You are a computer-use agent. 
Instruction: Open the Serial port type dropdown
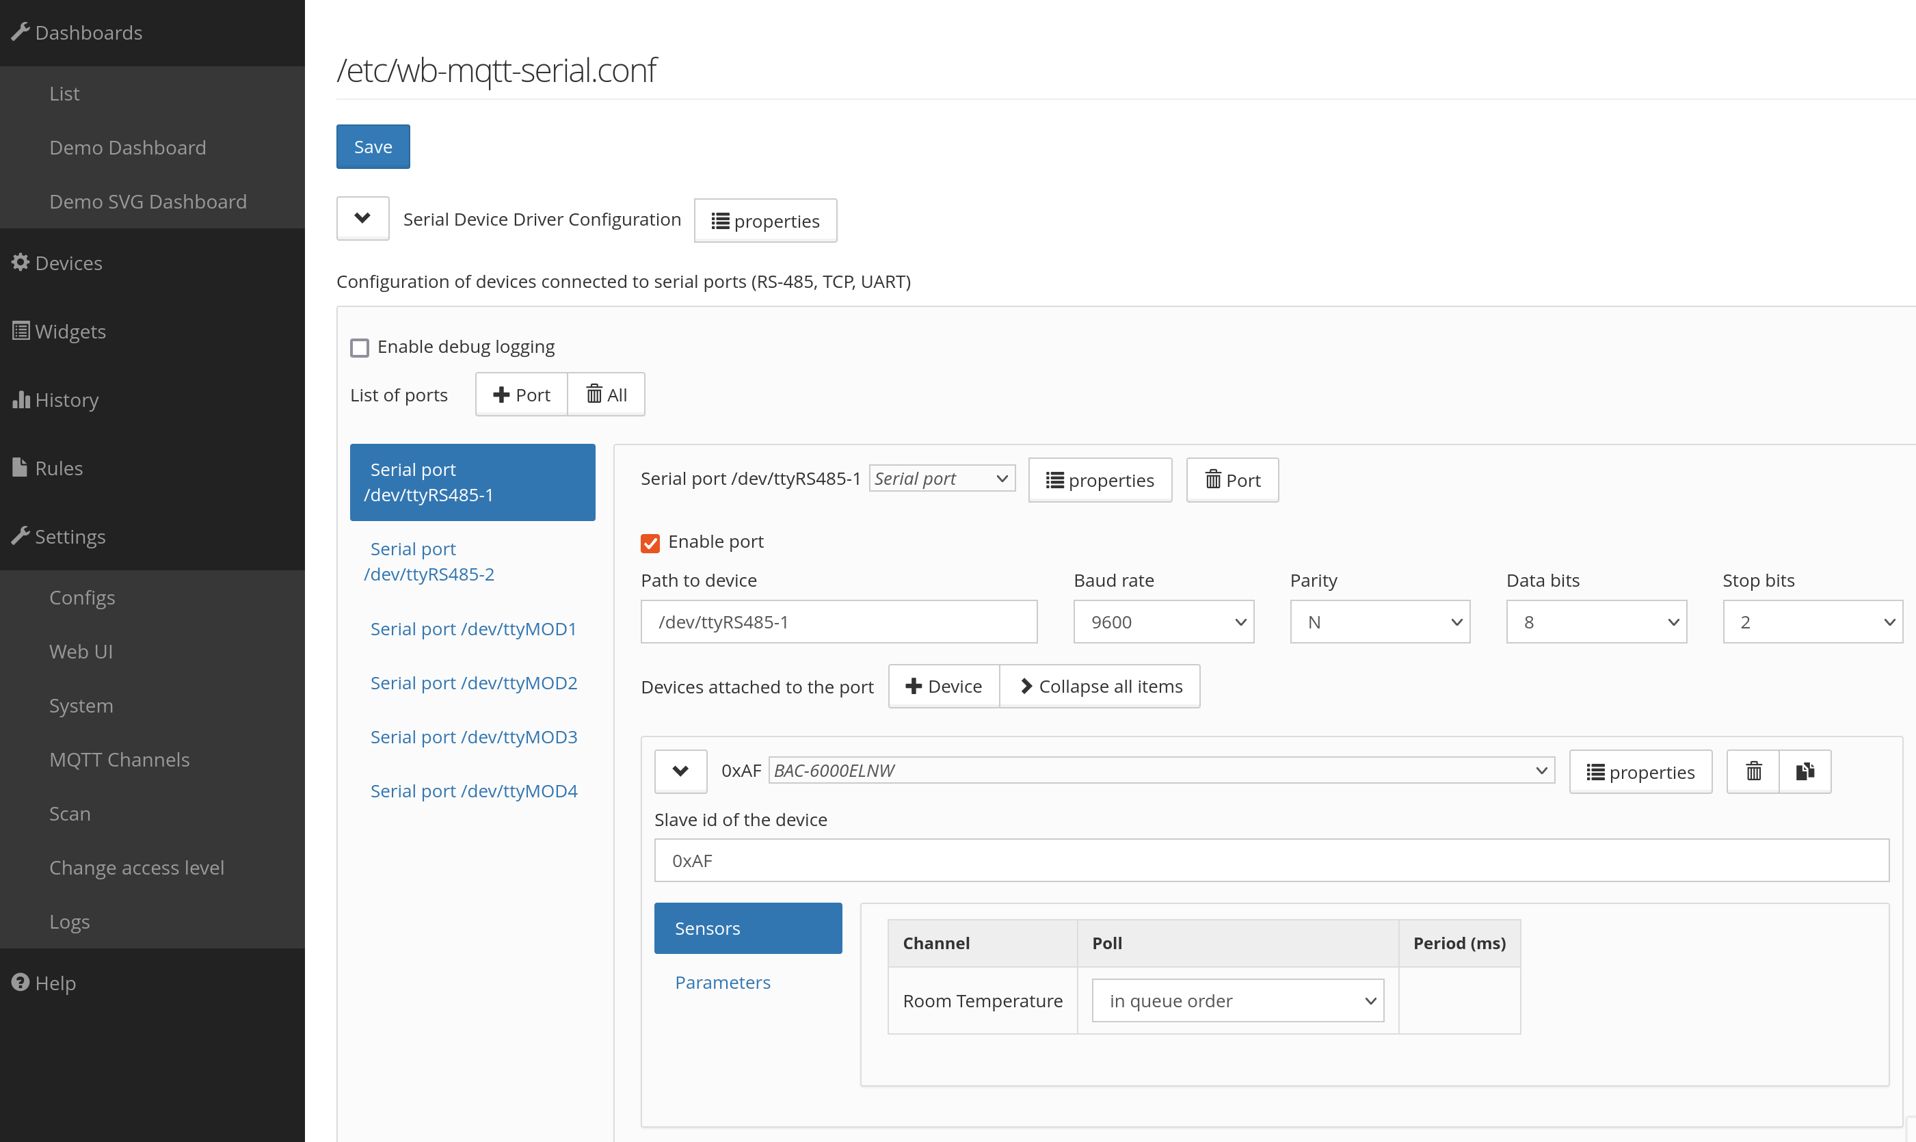pos(942,479)
